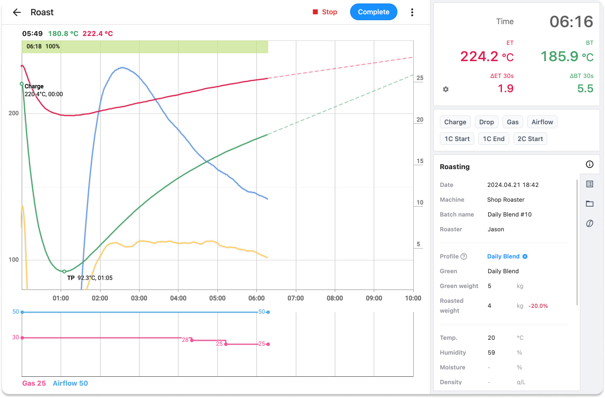Select the info tab icon
Viewport: 605px width, 398px height.
(590, 164)
